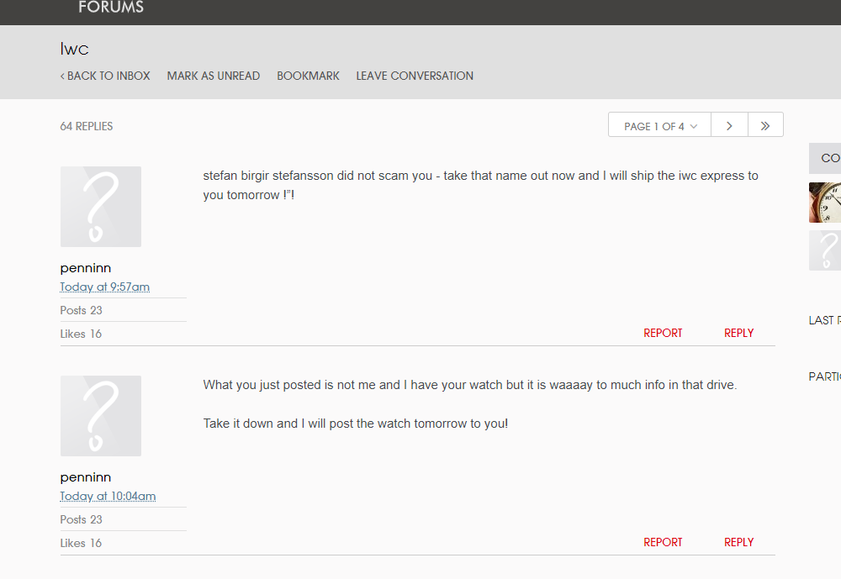Reply to the 9:57am message
Image resolution: width=841 pixels, height=579 pixels.
[738, 333]
